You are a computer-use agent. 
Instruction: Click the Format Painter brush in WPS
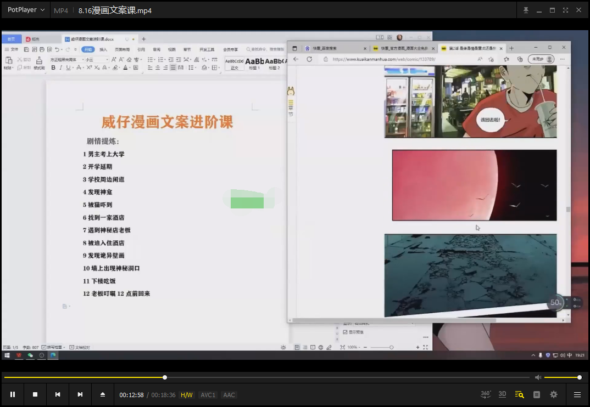(39, 63)
